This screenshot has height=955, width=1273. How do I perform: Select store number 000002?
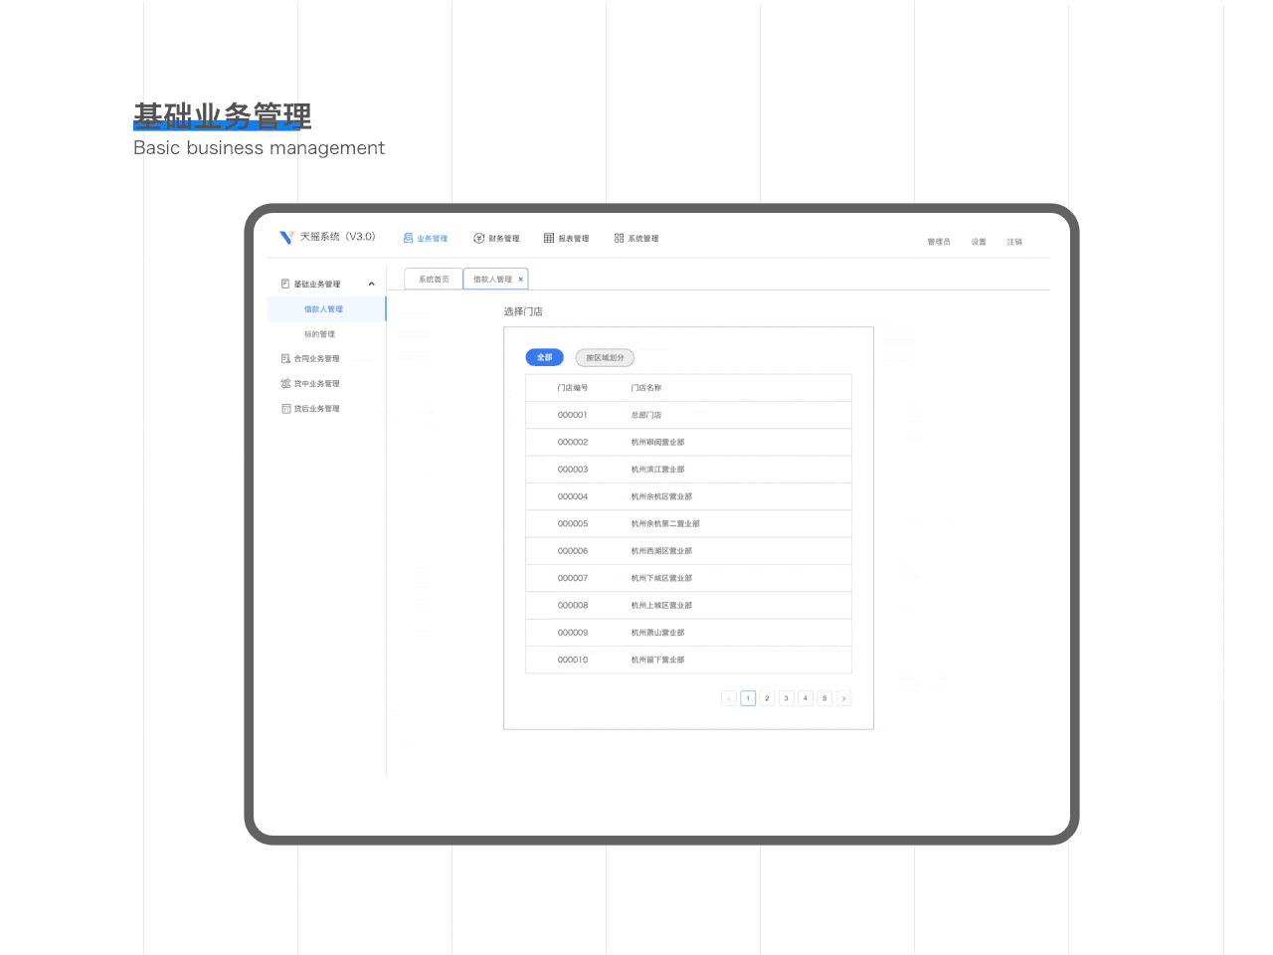573,442
